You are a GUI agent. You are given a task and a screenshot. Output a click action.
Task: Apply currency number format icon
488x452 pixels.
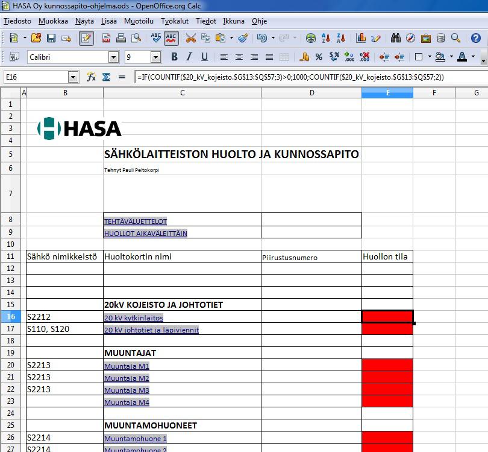point(304,57)
